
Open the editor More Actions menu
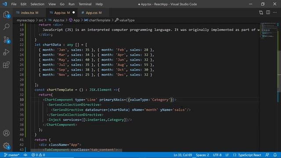tap(275, 12)
